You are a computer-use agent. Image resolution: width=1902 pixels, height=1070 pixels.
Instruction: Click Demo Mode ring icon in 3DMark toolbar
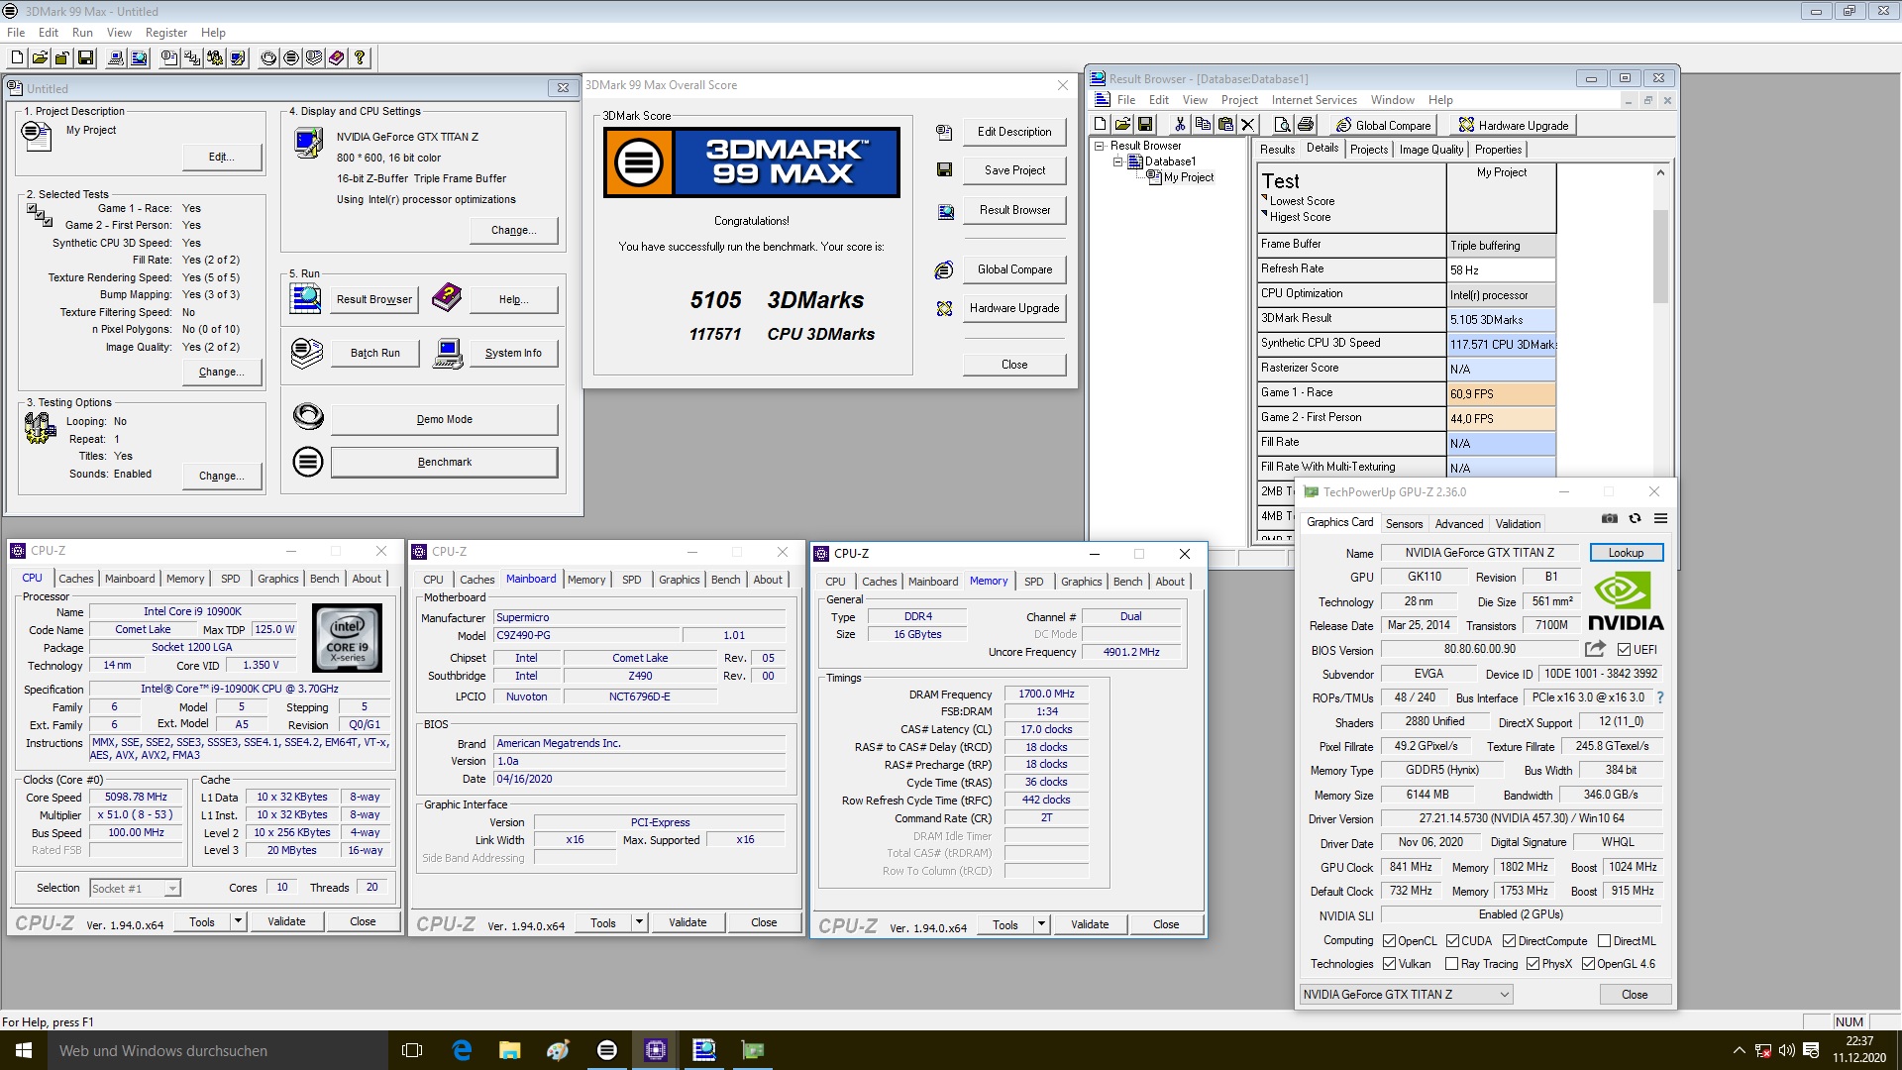(268, 58)
